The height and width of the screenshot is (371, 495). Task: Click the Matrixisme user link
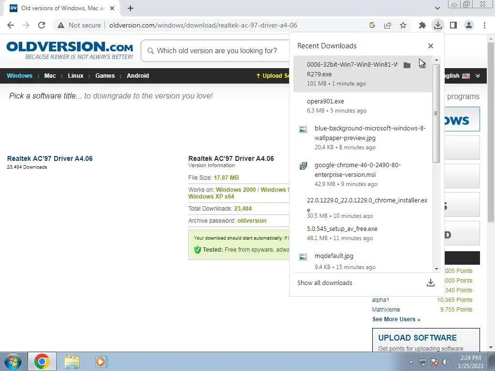pos(386,310)
